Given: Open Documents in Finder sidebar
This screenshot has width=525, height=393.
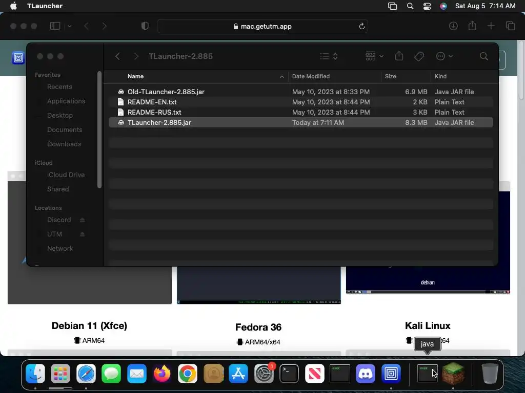Looking at the screenshot, I should (64, 129).
